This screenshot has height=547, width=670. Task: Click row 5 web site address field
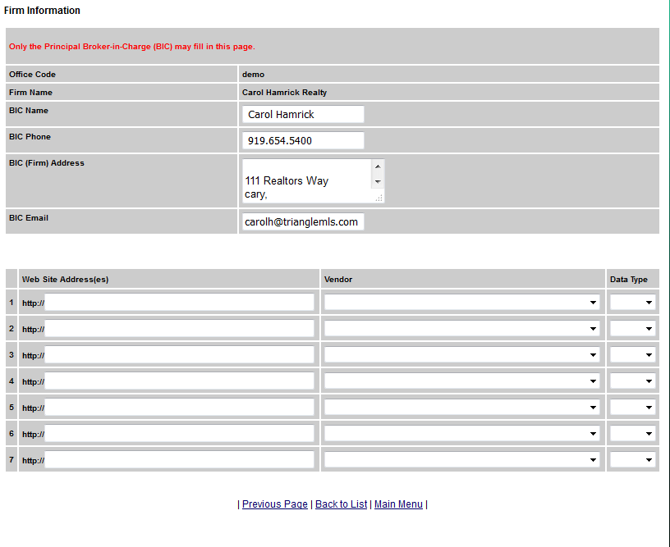tap(179, 408)
